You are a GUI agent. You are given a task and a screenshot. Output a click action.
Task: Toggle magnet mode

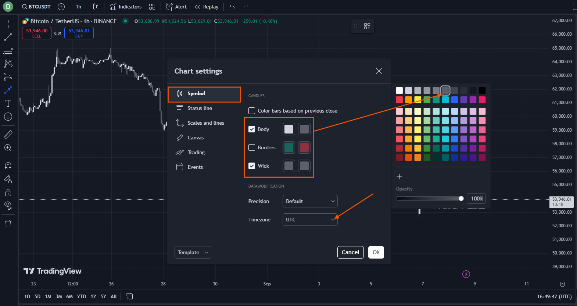[8, 166]
